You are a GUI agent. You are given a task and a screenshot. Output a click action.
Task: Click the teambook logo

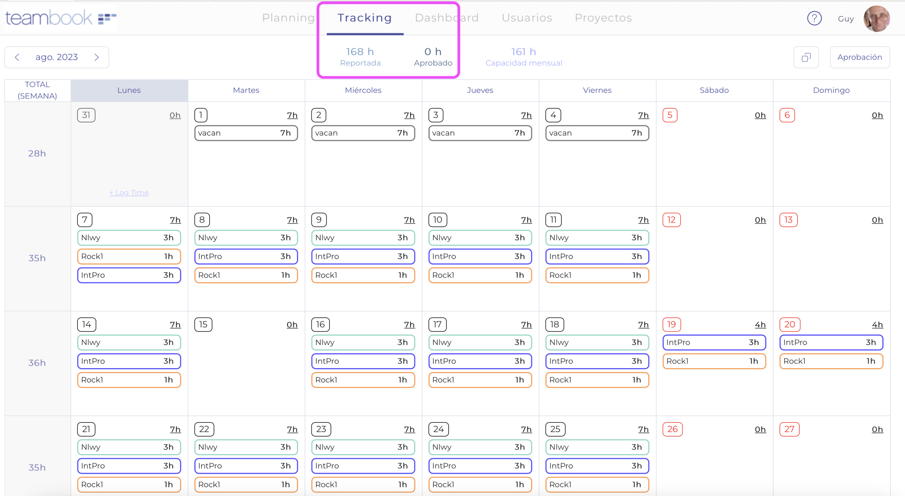[x=61, y=18]
